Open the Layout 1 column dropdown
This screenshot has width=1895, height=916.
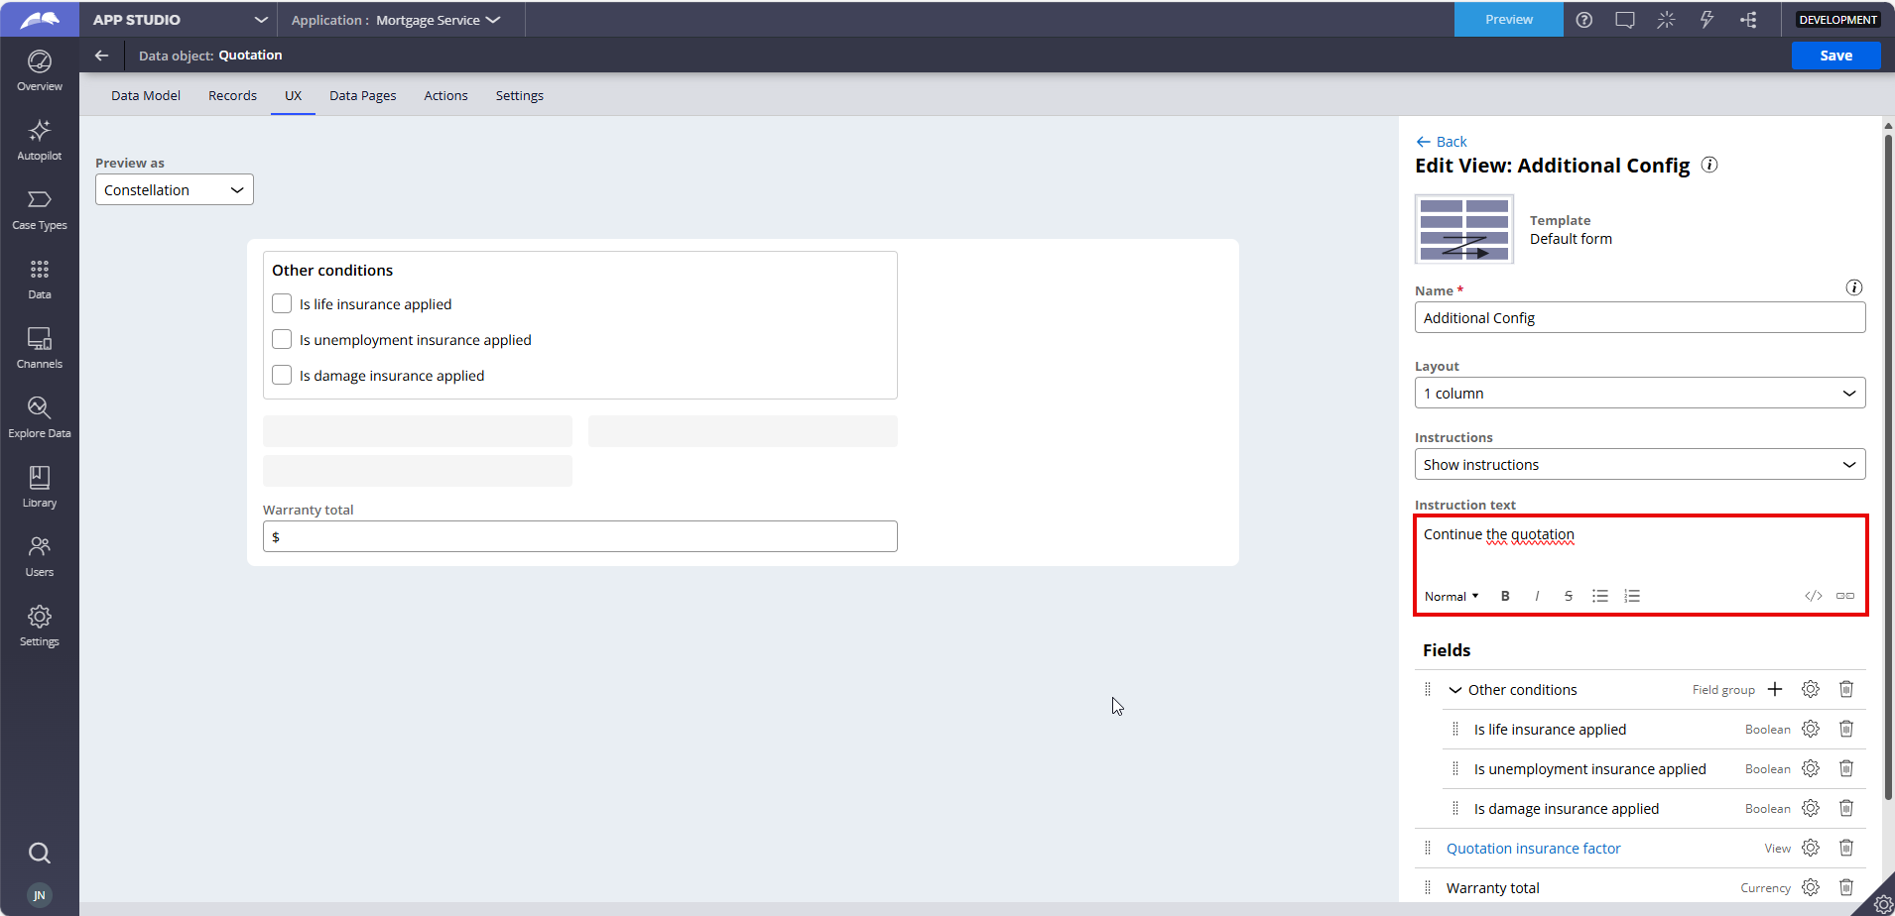[x=1640, y=393]
